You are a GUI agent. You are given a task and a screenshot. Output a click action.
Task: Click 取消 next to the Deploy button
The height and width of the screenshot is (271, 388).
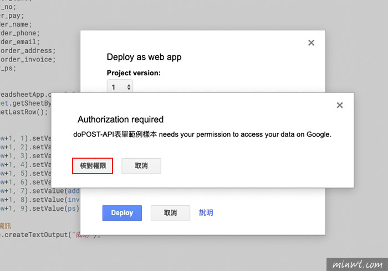click(170, 213)
